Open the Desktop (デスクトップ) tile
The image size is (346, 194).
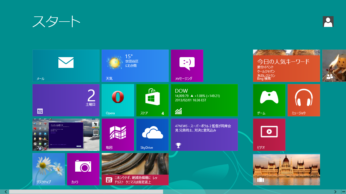coord(49,169)
